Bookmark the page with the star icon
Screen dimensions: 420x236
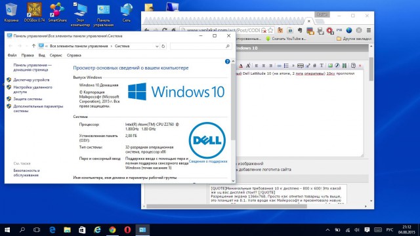tap(270, 30)
